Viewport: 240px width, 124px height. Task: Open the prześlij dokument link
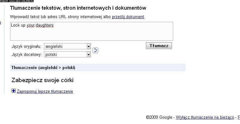128,17
